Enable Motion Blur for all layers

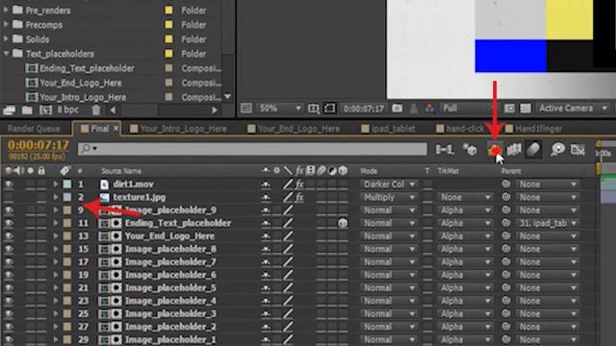click(x=533, y=150)
